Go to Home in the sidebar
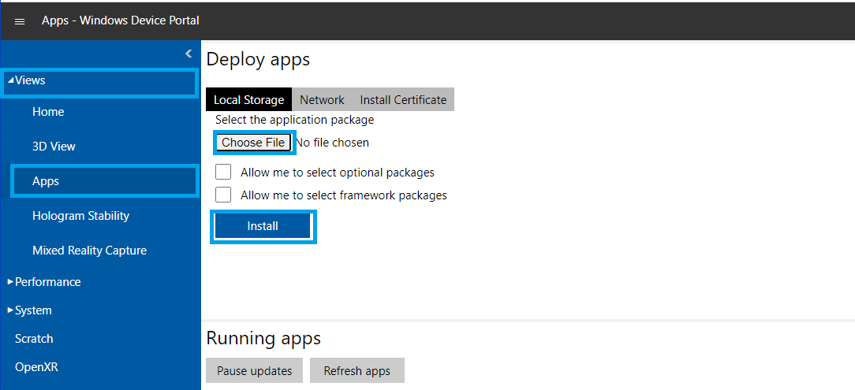The width and height of the screenshot is (855, 390). tap(48, 112)
